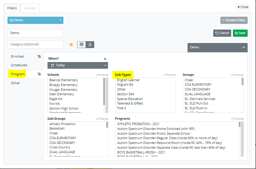
Task: Close the filter dialog
Action: pos(243,7)
